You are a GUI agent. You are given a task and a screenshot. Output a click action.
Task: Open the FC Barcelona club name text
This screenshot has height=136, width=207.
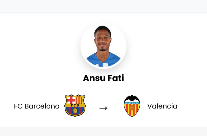(x=37, y=106)
